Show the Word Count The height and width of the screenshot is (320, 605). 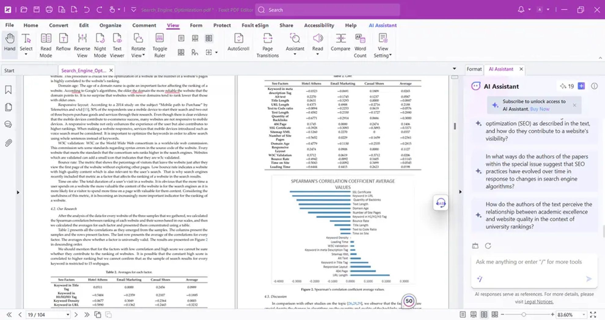pos(360,46)
